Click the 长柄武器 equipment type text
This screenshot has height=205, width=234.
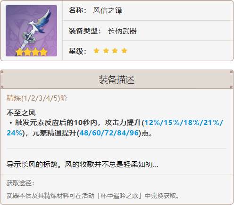pyautogui.click(x=122, y=31)
